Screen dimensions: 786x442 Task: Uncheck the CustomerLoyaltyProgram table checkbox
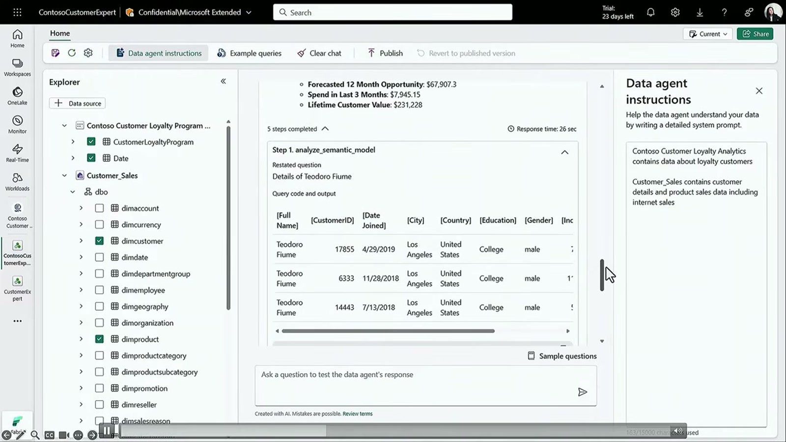(91, 141)
